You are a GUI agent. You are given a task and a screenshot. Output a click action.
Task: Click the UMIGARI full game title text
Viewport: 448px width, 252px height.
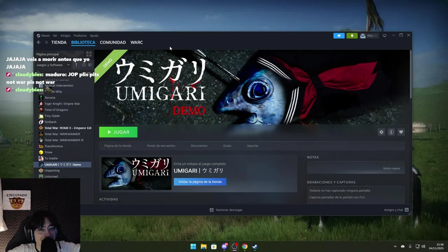pyautogui.click(x=198, y=171)
